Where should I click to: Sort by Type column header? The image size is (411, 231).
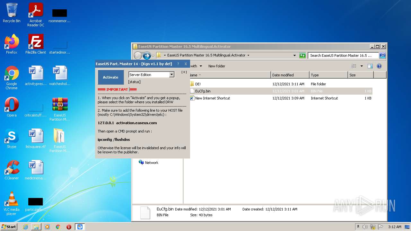[x=328, y=75]
